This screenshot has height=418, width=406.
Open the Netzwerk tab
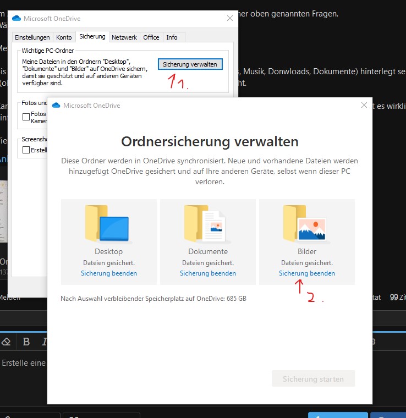click(x=124, y=37)
